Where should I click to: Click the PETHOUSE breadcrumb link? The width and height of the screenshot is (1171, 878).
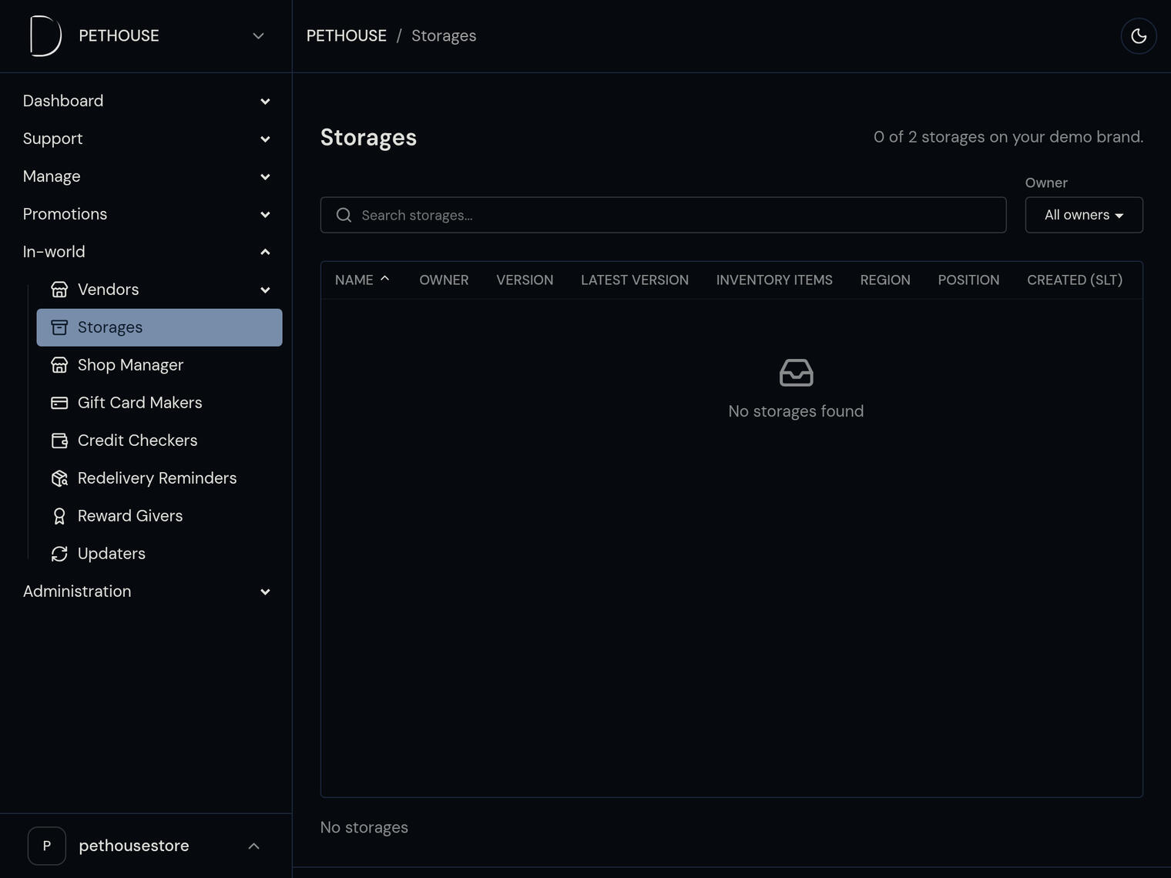(x=347, y=35)
